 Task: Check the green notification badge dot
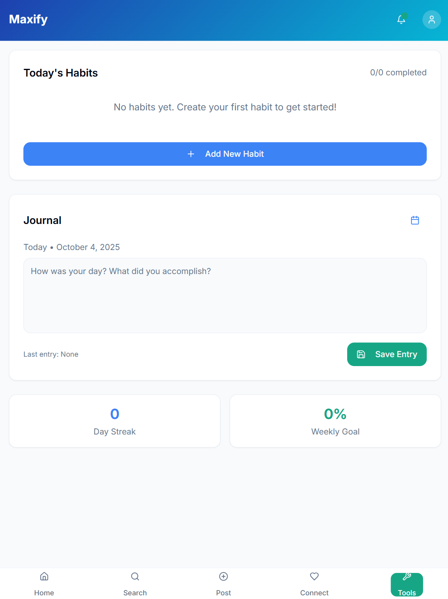tap(405, 15)
